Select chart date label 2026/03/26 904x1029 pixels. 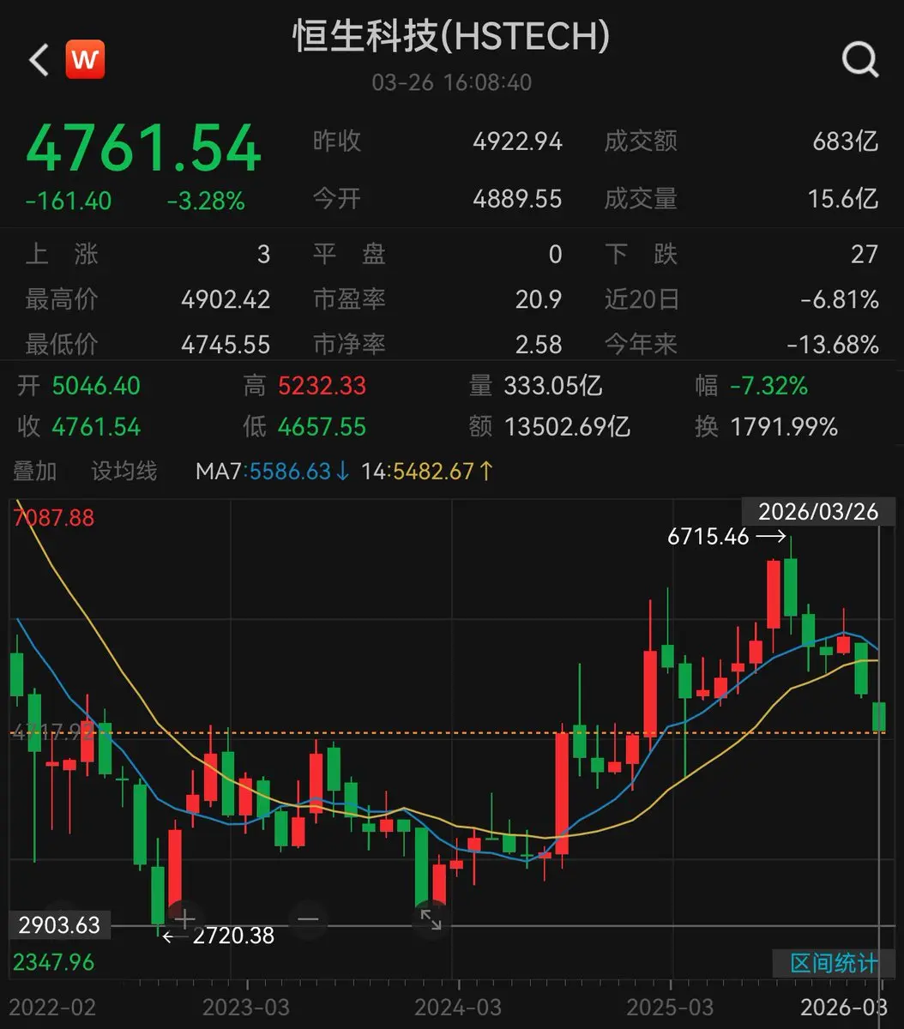point(818,511)
